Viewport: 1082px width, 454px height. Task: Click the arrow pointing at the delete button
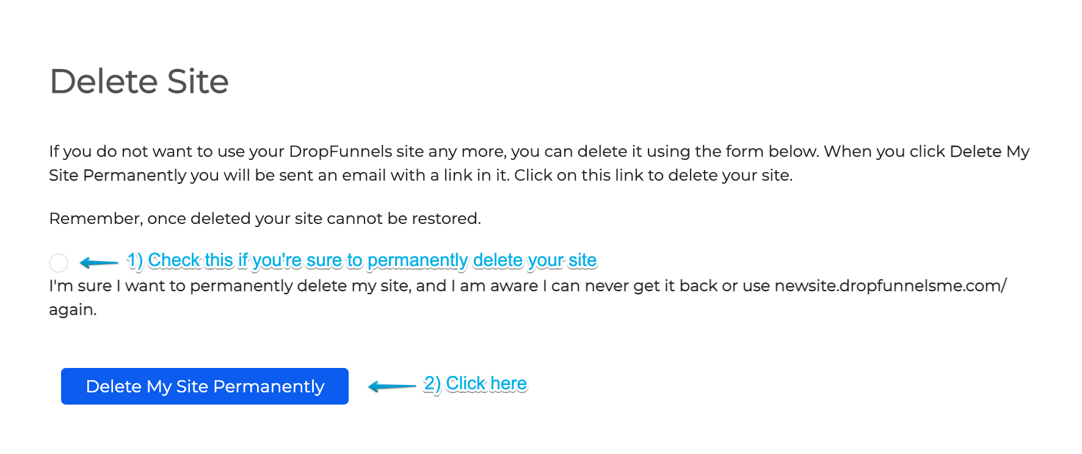tap(391, 386)
